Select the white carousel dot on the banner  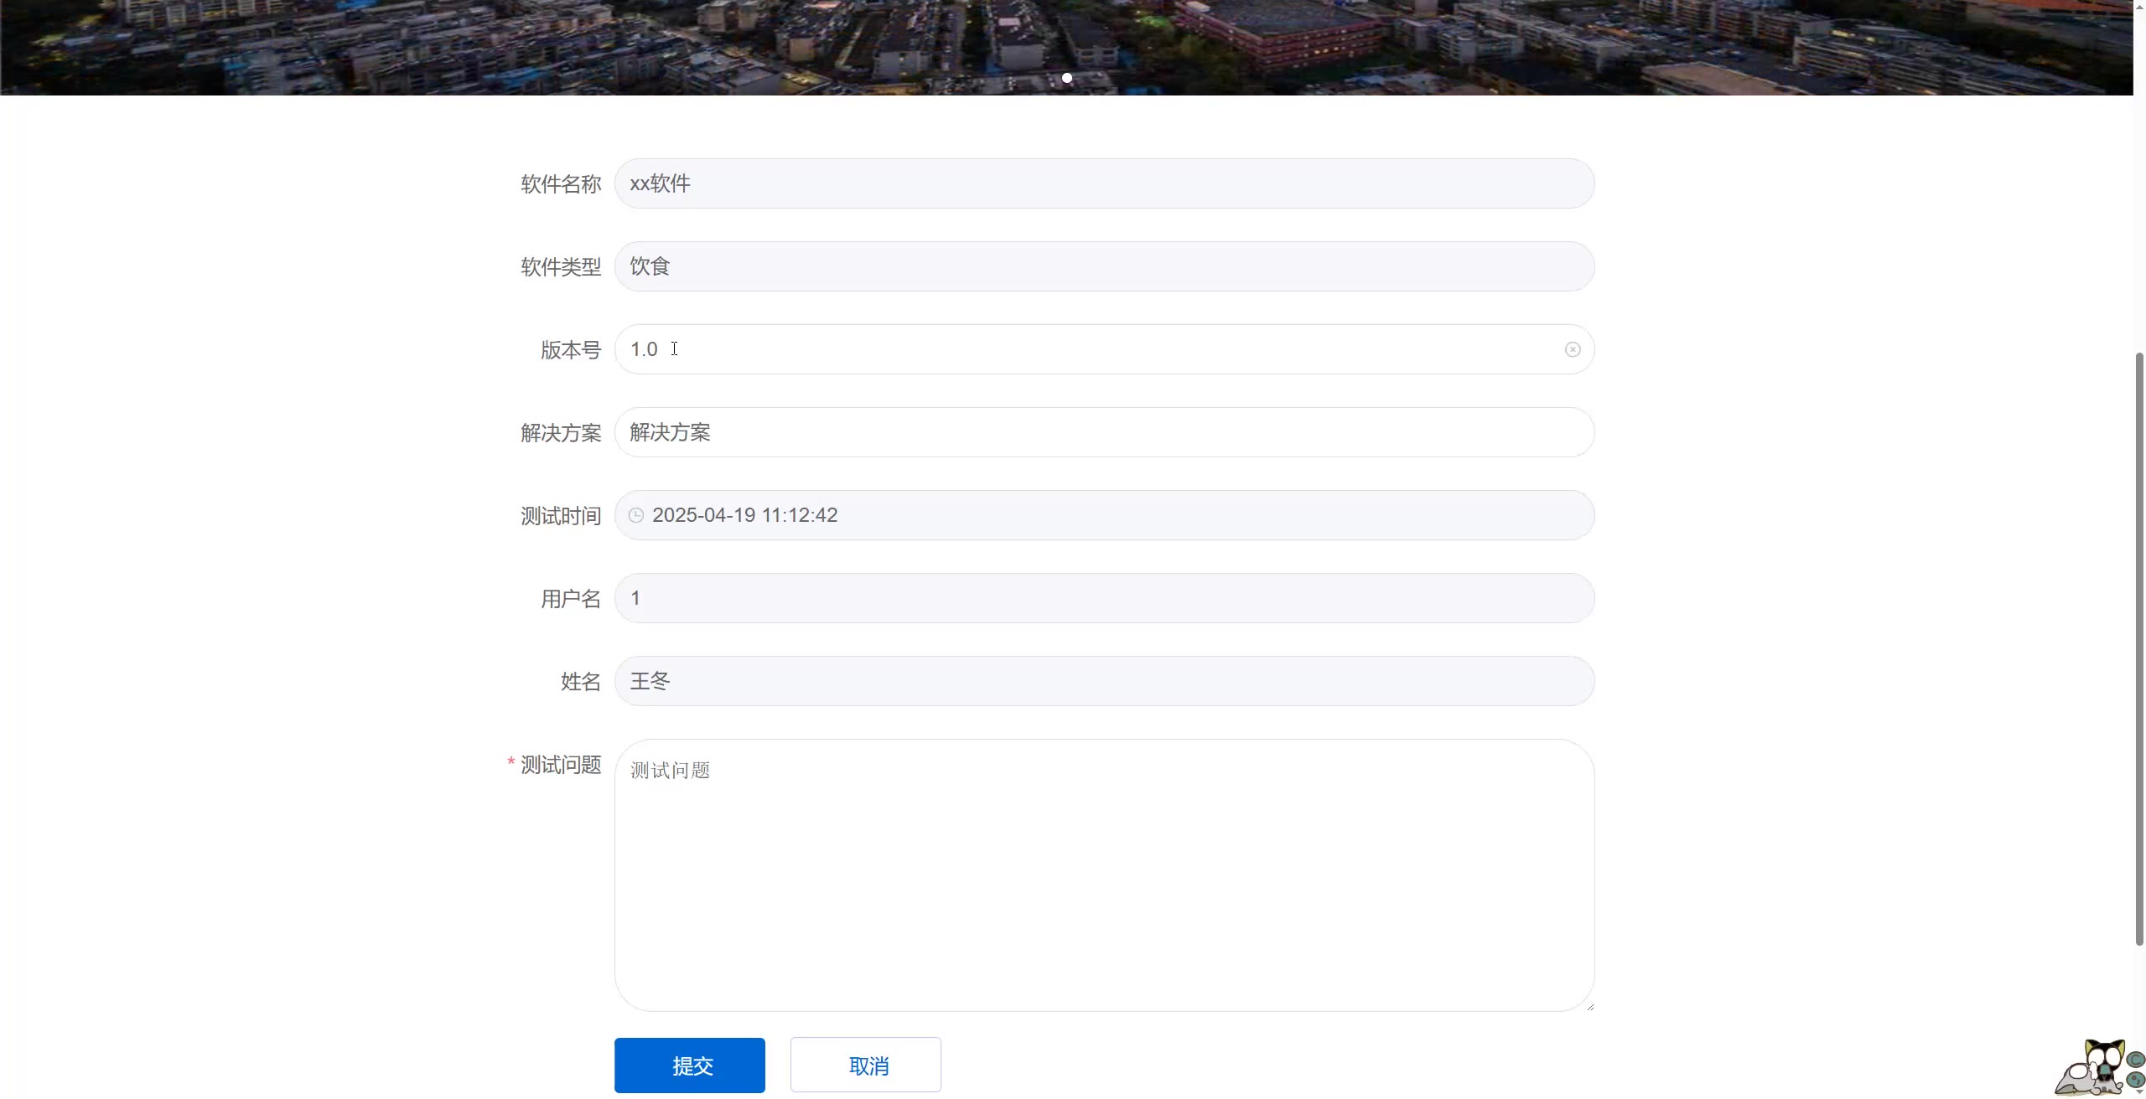pyautogui.click(x=1066, y=78)
